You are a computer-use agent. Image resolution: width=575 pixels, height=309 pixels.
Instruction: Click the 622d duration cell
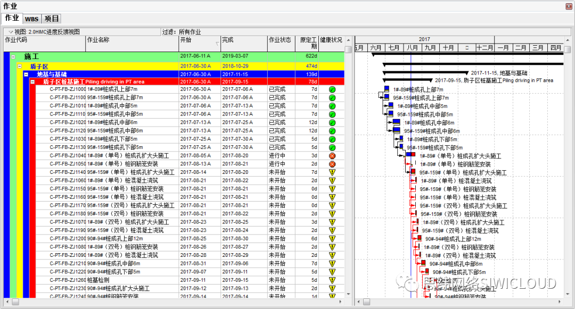coord(311,56)
